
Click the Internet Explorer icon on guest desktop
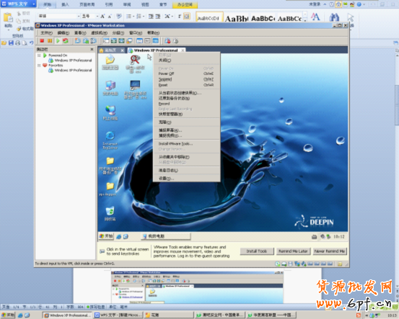(110, 135)
